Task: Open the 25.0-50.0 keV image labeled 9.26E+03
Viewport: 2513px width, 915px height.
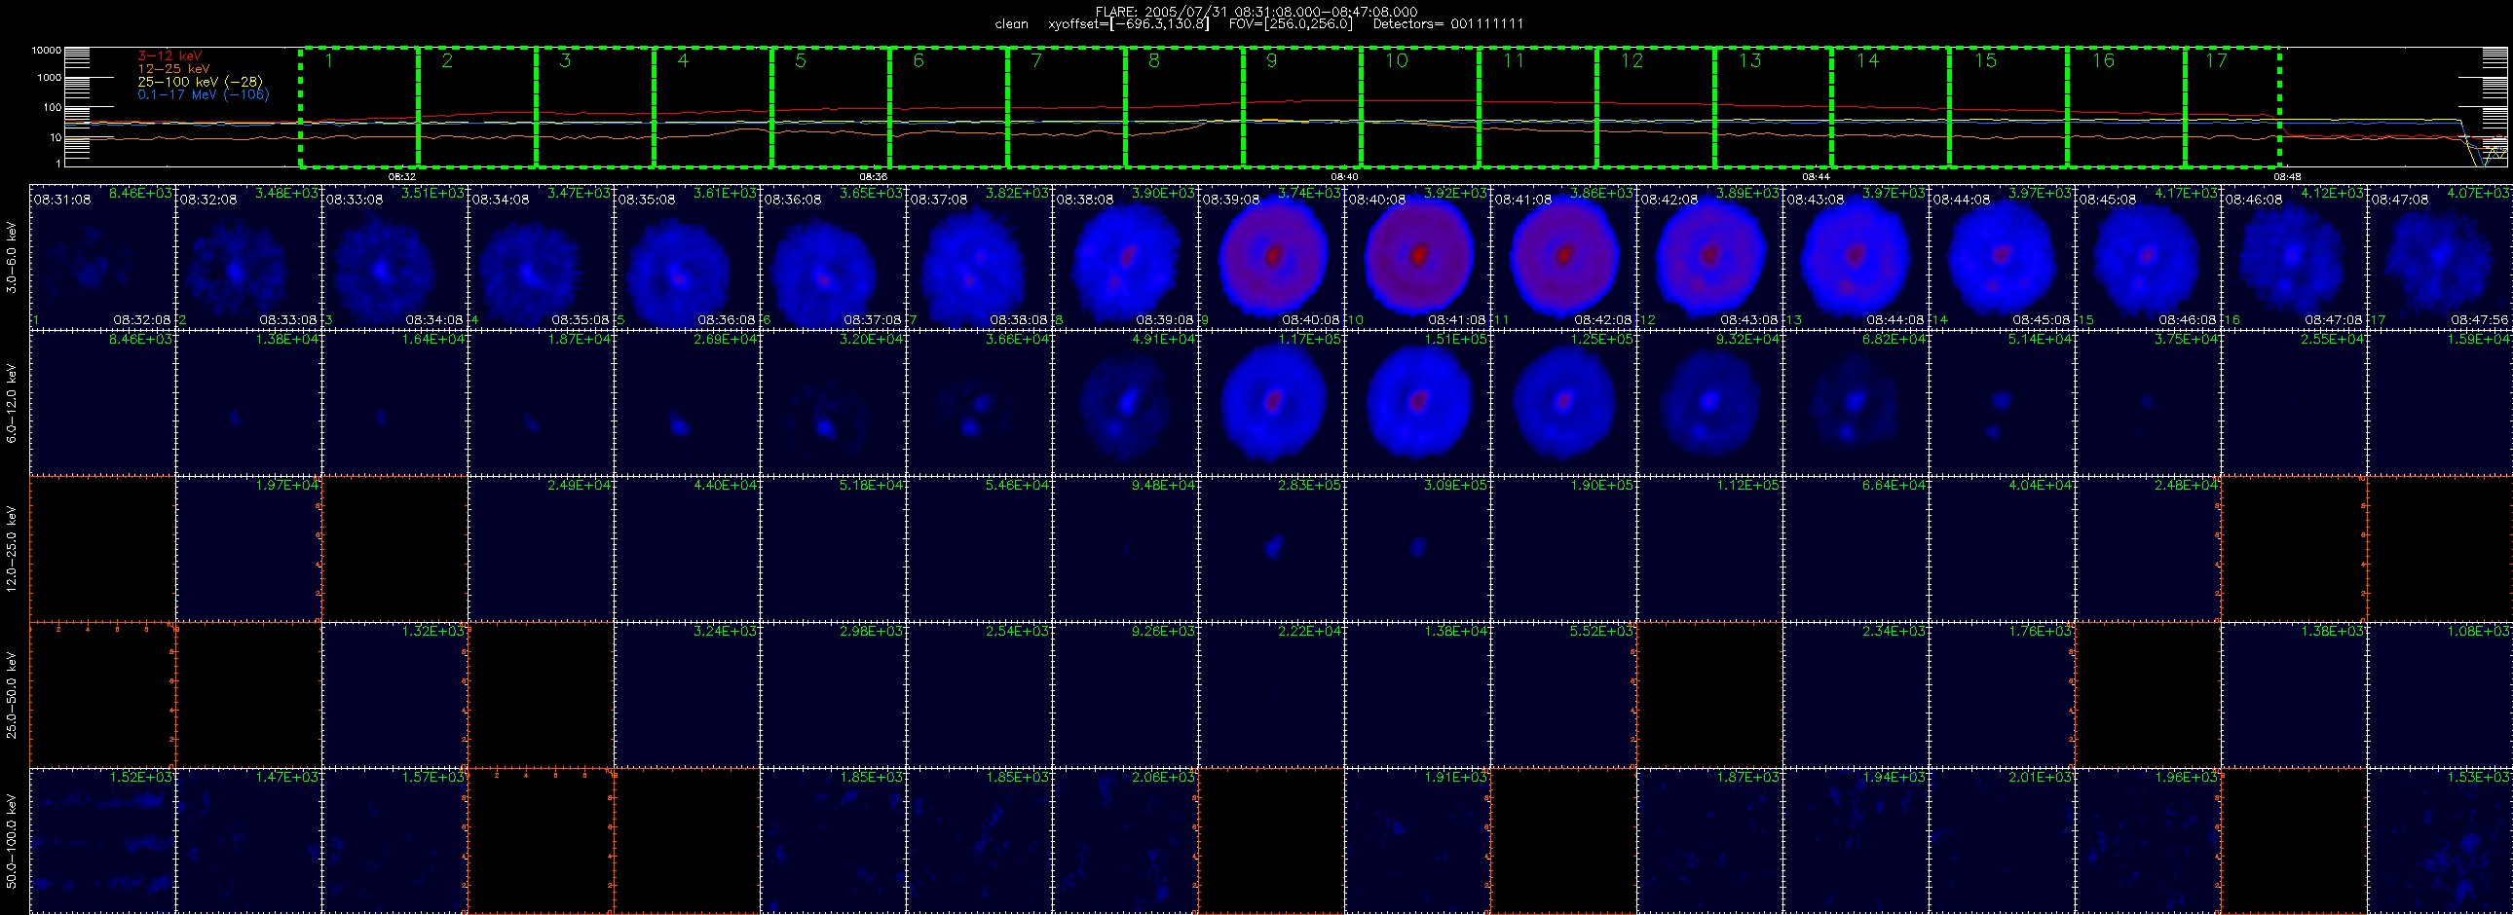Action: 1126,695
